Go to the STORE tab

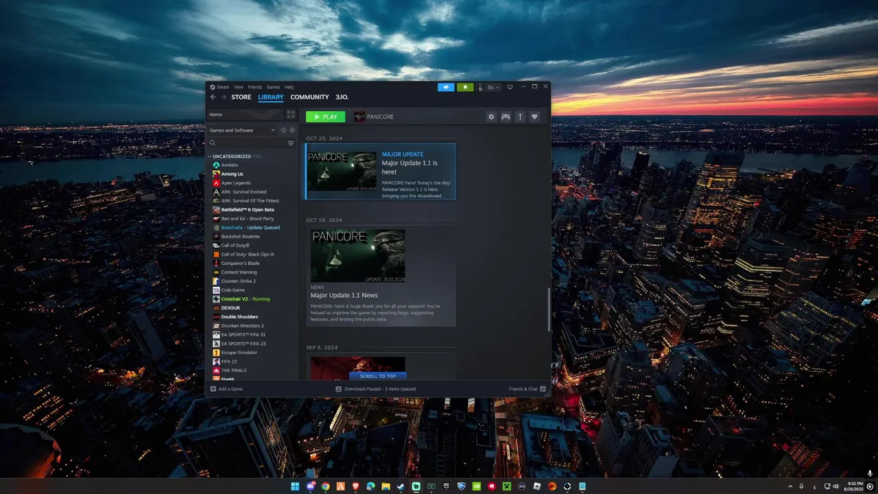click(x=241, y=97)
